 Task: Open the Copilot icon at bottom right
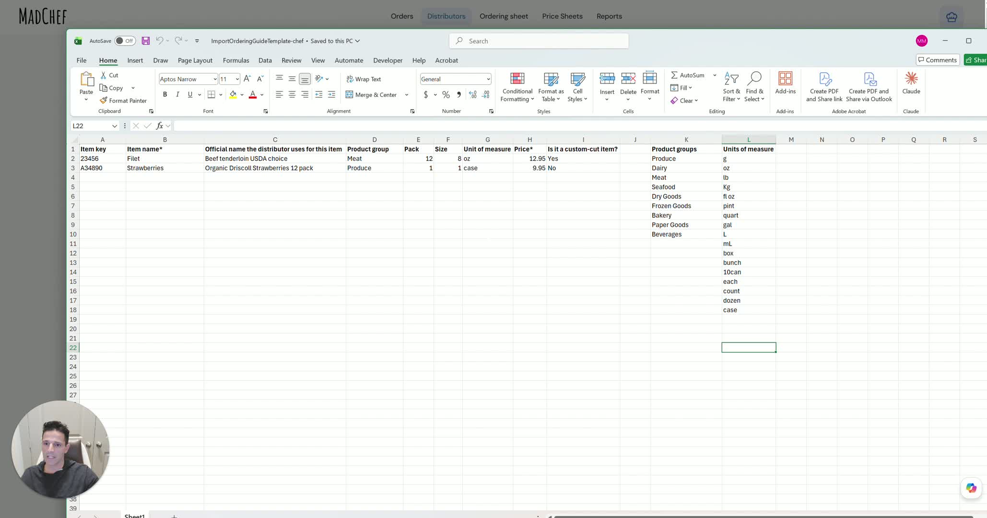(x=971, y=488)
